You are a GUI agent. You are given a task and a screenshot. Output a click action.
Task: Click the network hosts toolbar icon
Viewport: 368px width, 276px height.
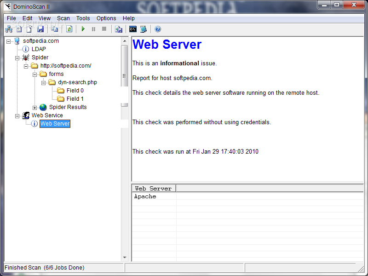9,29
